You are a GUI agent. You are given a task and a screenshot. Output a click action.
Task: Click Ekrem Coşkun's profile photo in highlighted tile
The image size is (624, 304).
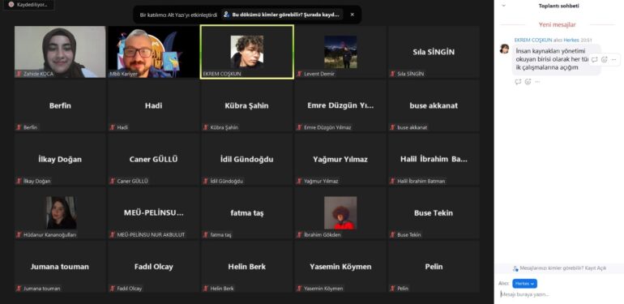pos(246,52)
